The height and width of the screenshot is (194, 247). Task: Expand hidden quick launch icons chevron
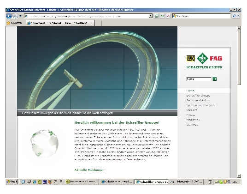(x=61, y=181)
